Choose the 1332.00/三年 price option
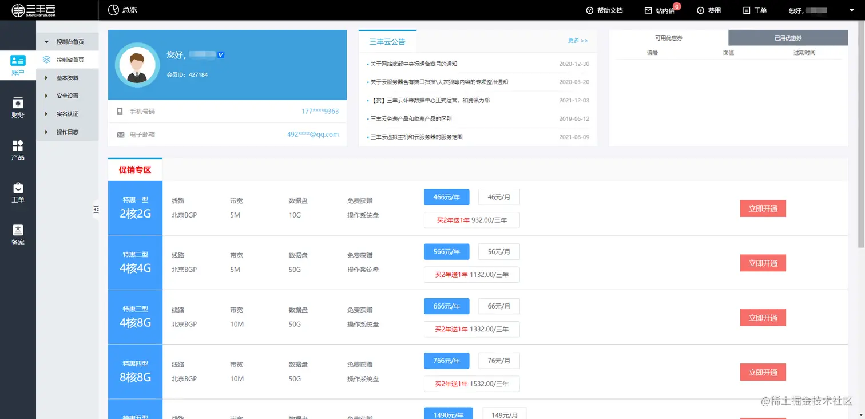 pyautogui.click(x=472, y=329)
